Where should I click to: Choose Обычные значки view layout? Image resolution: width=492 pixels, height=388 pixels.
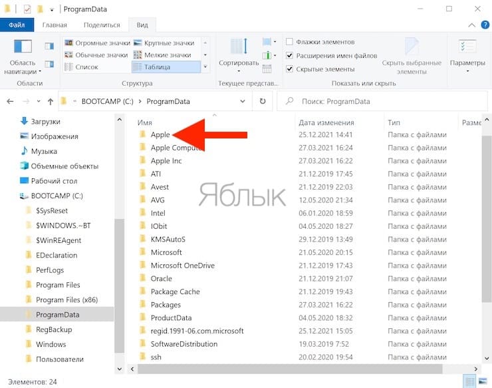[96, 55]
